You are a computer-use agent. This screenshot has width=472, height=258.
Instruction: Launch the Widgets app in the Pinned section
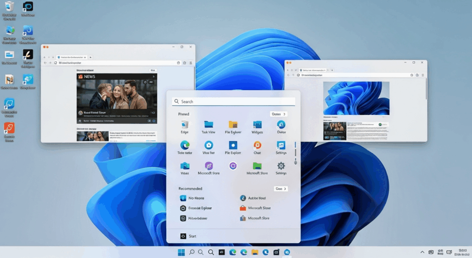(257, 125)
